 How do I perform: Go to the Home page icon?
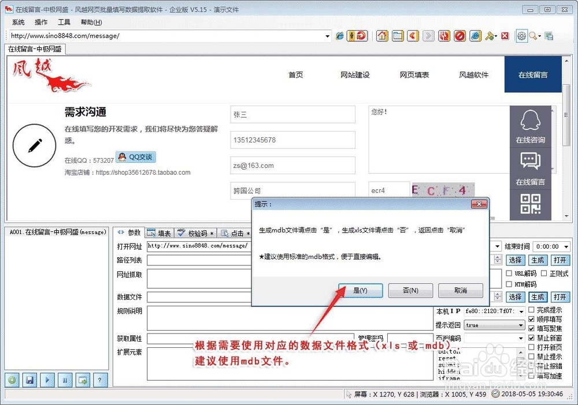382,36
